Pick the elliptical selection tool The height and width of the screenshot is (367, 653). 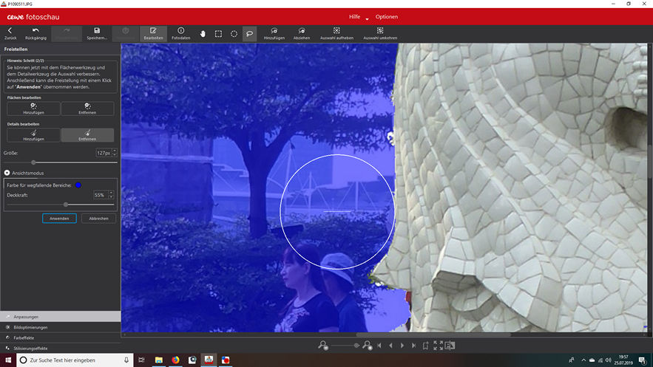(234, 33)
